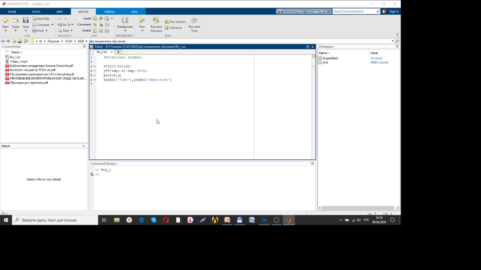Click the New file icon
Screen dimensions: 481x270
[5, 20]
